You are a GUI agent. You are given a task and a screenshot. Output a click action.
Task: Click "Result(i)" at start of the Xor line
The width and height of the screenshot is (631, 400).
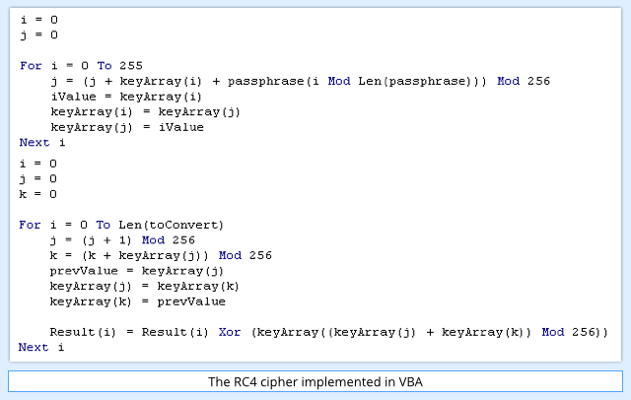[83, 332]
